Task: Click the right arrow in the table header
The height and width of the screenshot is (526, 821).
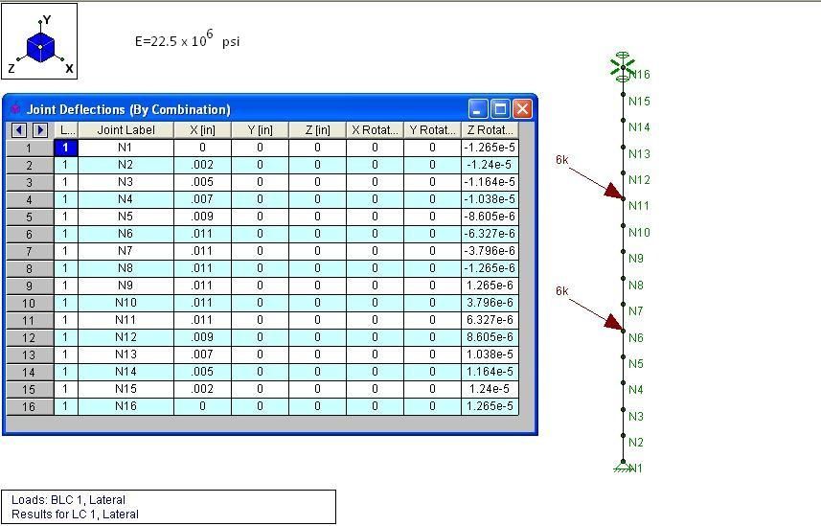Action: [x=39, y=130]
